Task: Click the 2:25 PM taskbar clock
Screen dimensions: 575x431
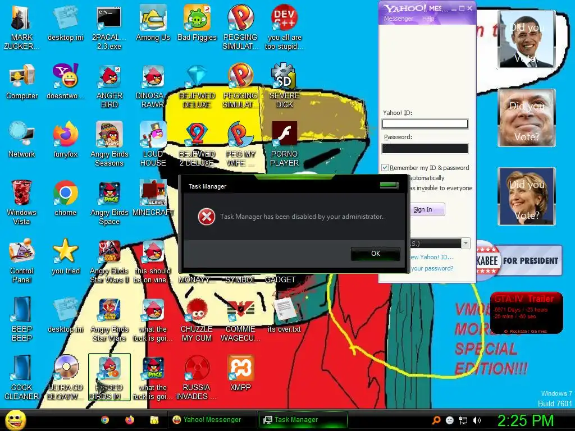Action: pyautogui.click(x=525, y=420)
